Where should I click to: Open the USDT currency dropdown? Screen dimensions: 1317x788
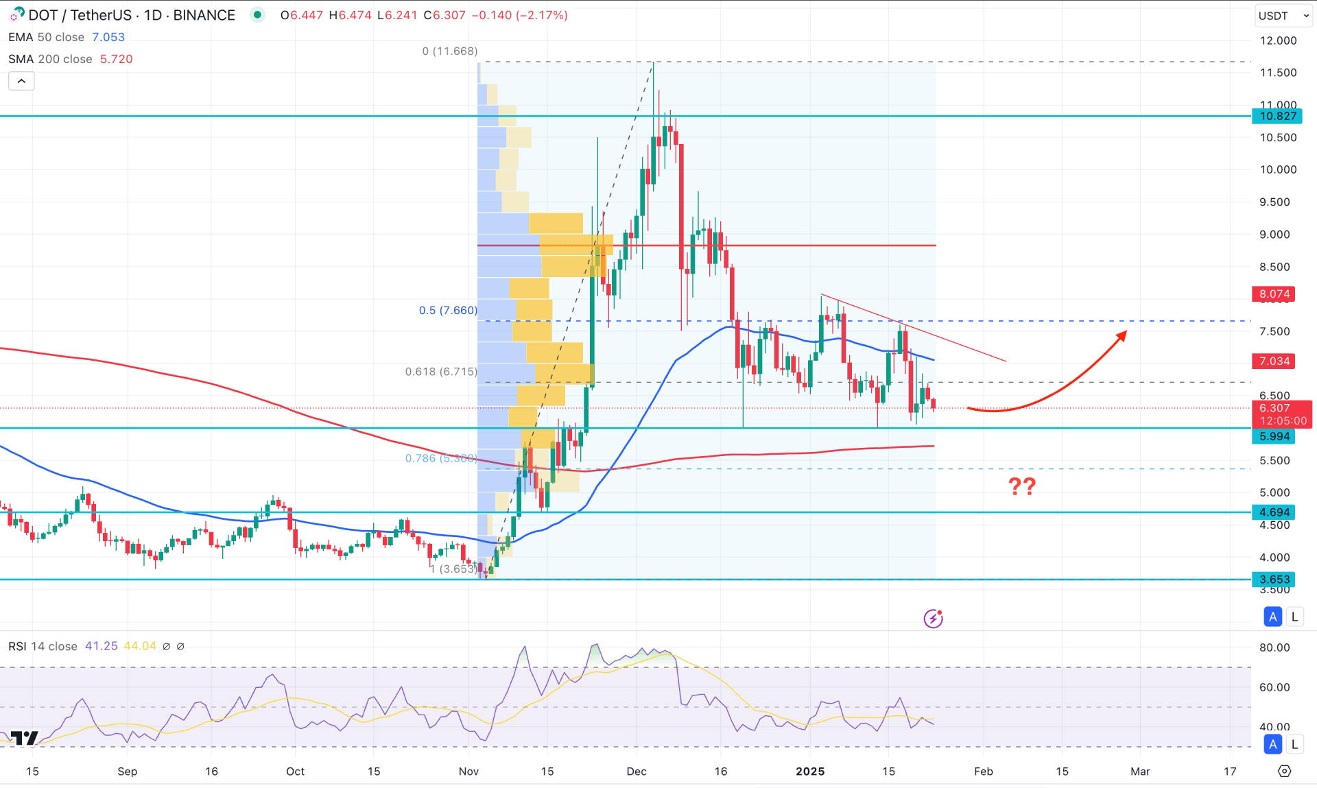pos(1283,15)
